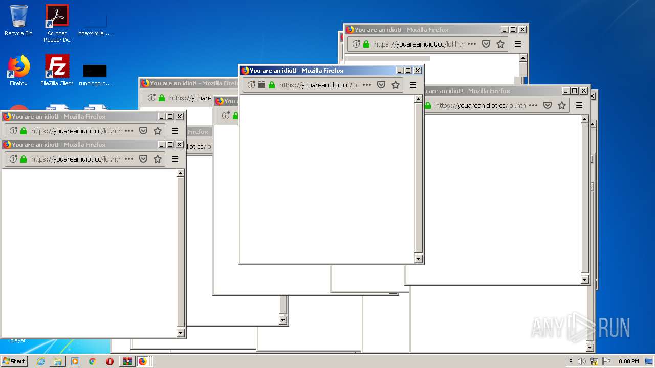Image resolution: width=655 pixels, height=368 pixels.
Task: Click padlock in lower left Firefox window
Action: tap(24, 159)
